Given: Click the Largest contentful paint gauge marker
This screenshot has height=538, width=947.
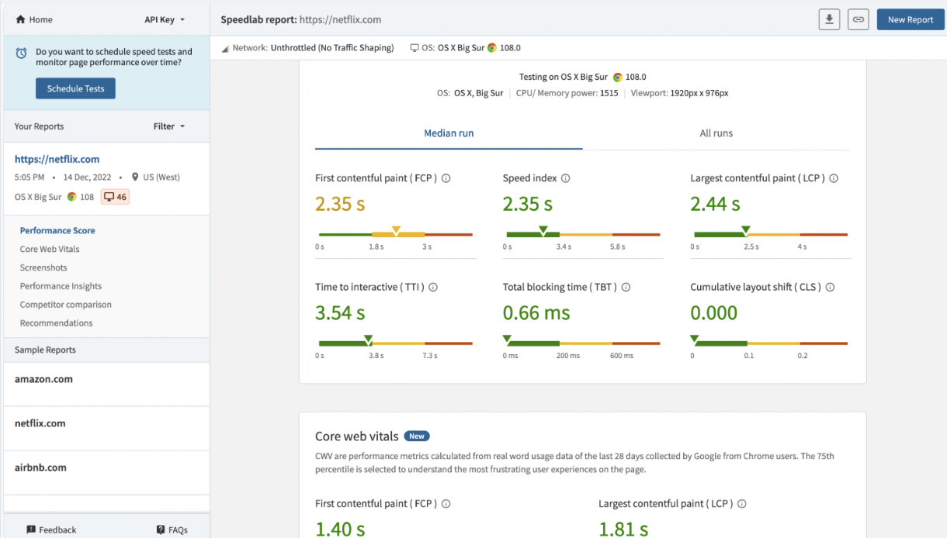Looking at the screenshot, I should [x=745, y=230].
